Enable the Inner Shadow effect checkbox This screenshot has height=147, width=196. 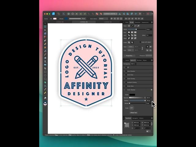126,71
